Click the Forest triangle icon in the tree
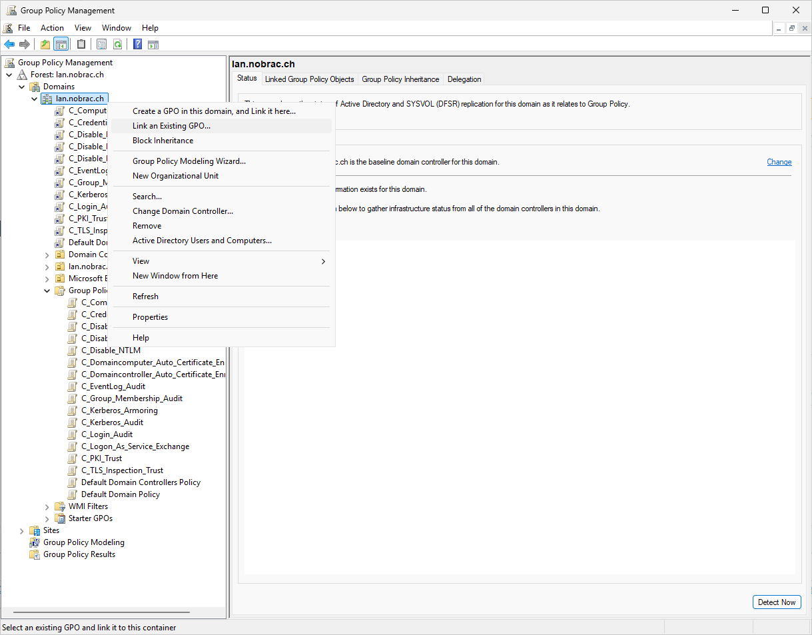This screenshot has height=635, width=812. (x=23, y=75)
